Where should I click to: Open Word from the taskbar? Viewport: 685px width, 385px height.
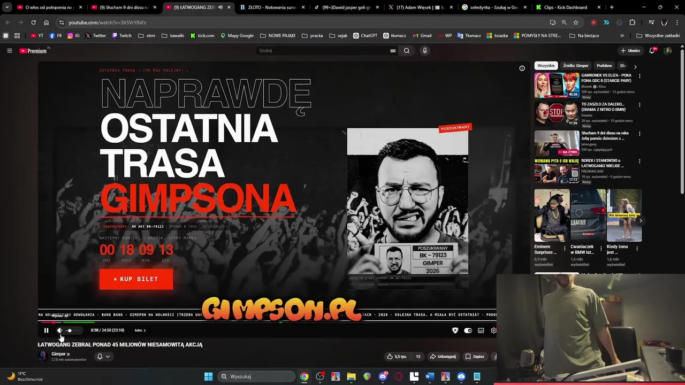click(x=429, y=376)
